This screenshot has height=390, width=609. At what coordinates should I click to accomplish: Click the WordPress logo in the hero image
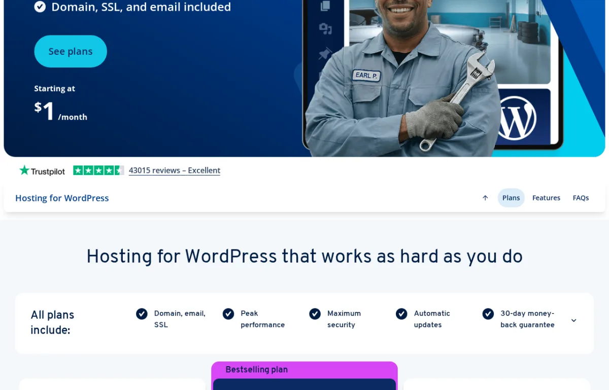516,119
